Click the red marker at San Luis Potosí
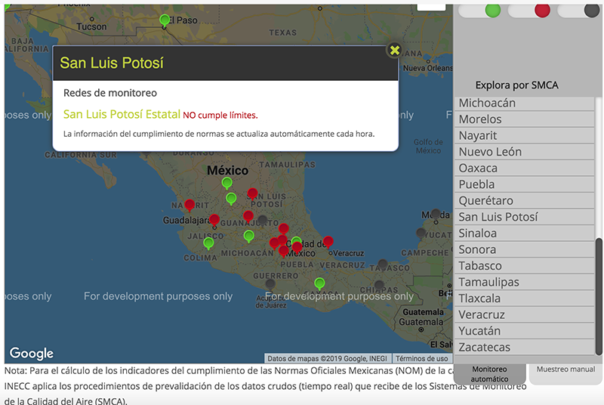 [x=252, y=194]
